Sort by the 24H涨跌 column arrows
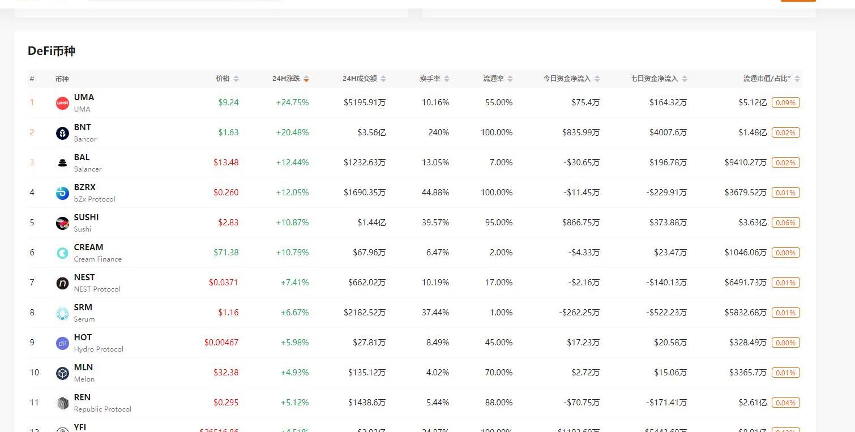This screenshot has width=855, height=432. tap(306, 79)
